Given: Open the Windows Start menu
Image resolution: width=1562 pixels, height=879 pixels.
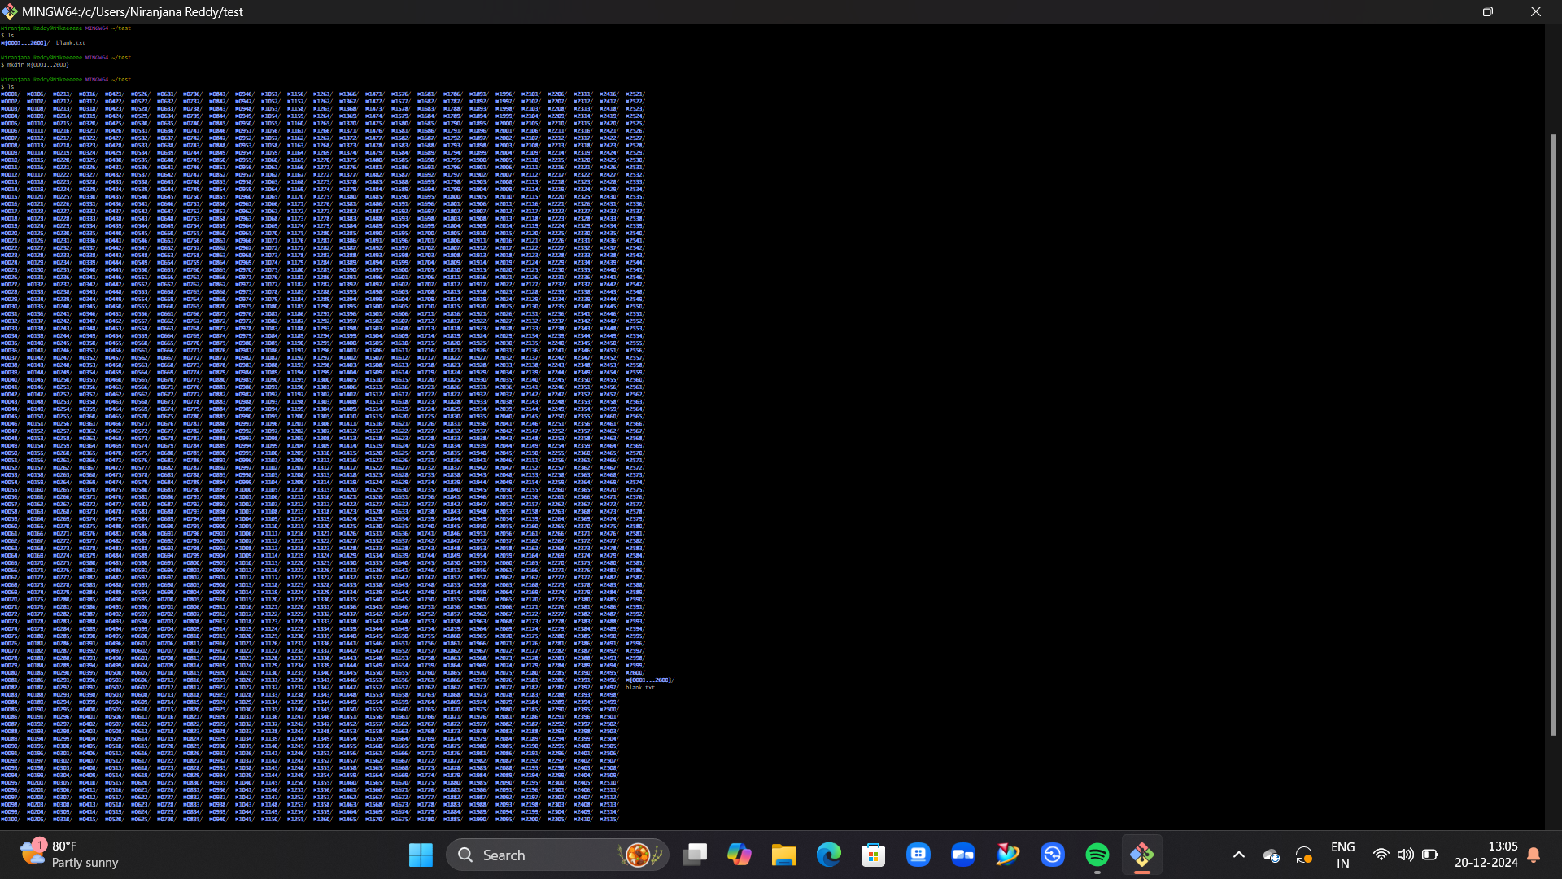Looking at the screenshot, I should (421, 855).
